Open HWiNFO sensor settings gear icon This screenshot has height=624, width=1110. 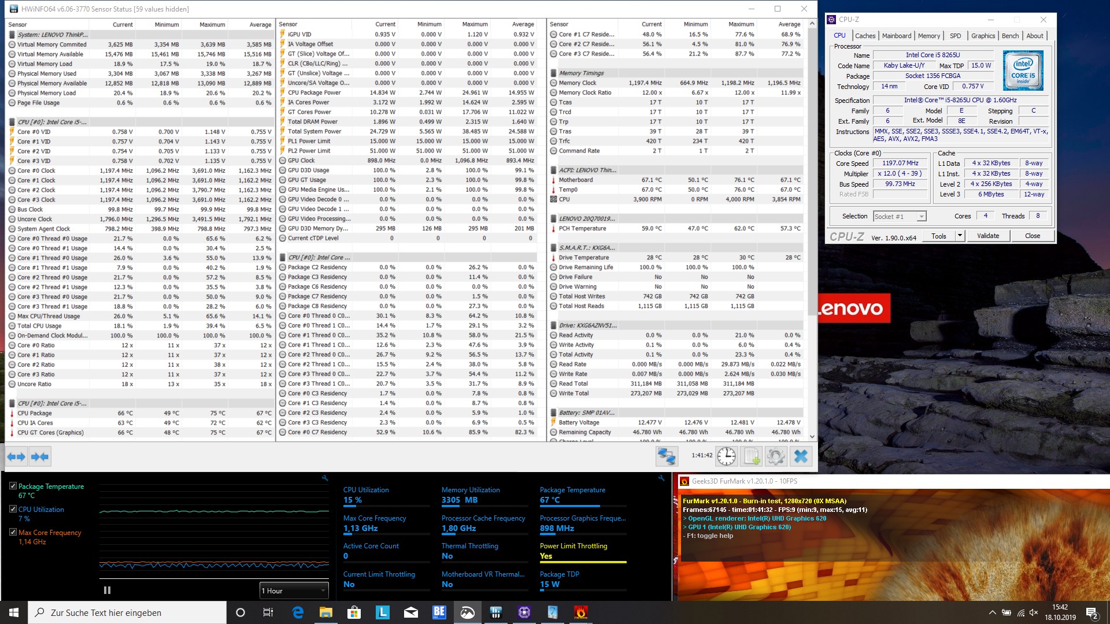776,456
